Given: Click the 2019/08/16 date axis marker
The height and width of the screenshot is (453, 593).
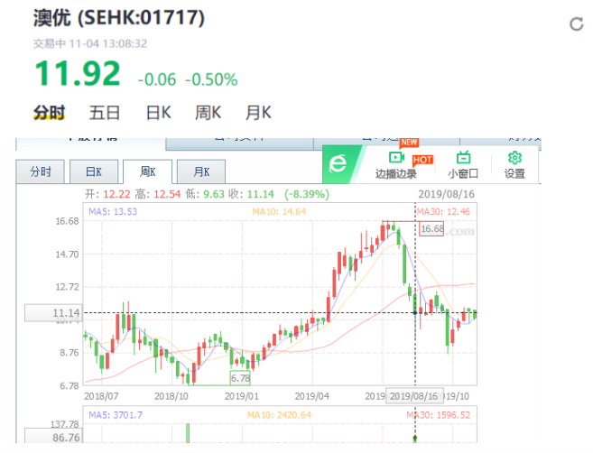Looking at the screenshot, I should click(x=414, y=396).
